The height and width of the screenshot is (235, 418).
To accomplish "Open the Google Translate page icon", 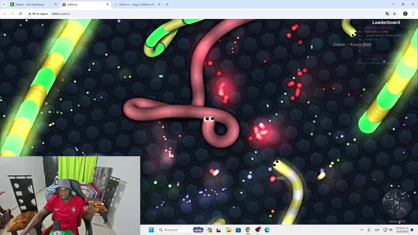I will click(x=387, y=14).
